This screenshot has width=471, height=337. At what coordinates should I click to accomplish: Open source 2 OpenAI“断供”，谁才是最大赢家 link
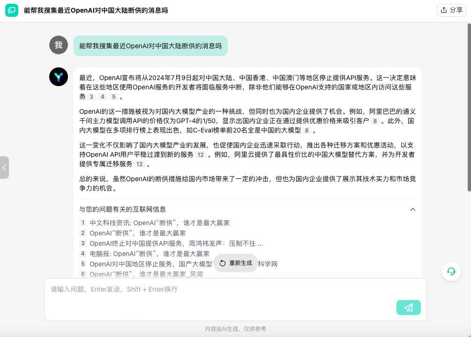tap(138, 233)
